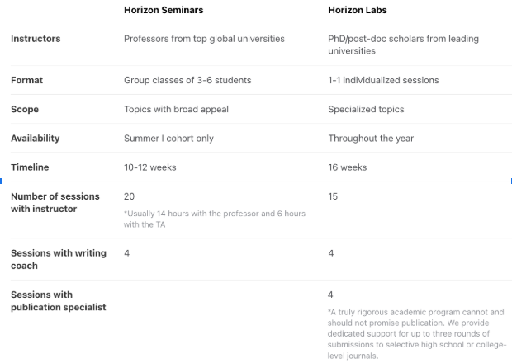Screen dimensions: 512x363
Task: Click 'Group classes of 3-6 students' cell
Action: pyautogui.click(x=187, y=80)
